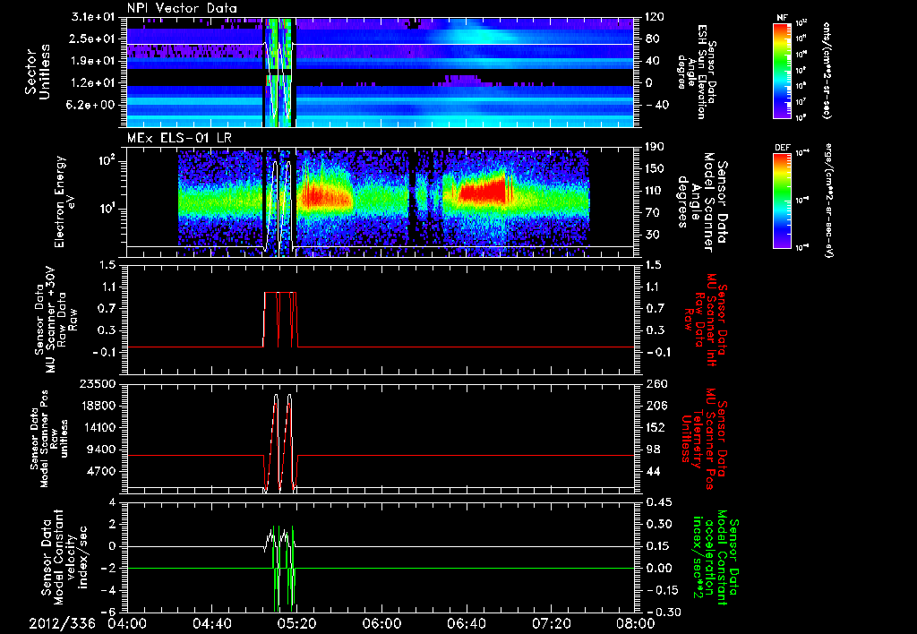Click the "206" telemetry tick label

coord(655,406)
